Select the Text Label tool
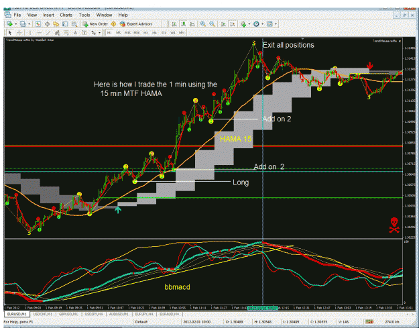 (x=84, y=33)
